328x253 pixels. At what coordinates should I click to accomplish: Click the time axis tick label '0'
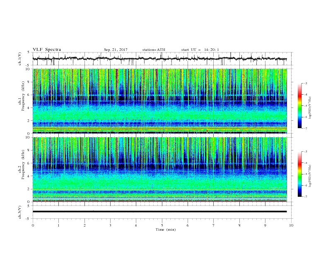coord(33,225)
